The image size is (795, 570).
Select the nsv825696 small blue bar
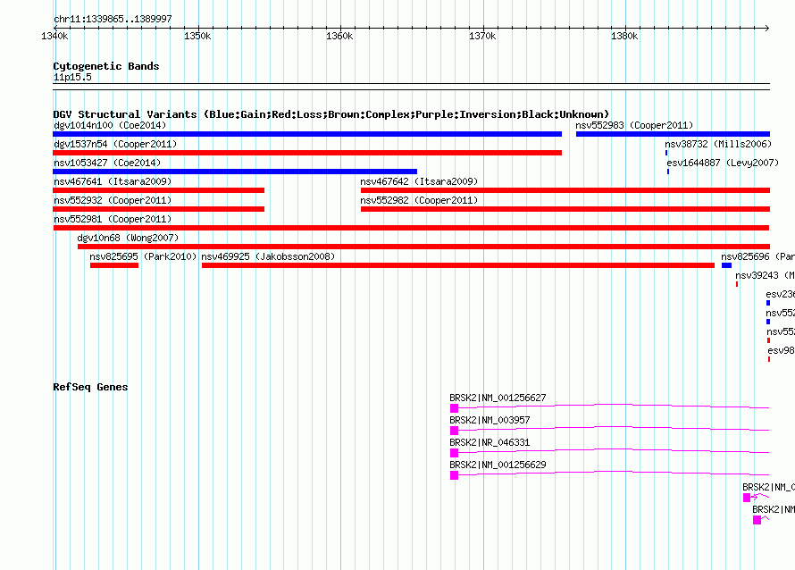pyautogui.click(x=726, y=265)
